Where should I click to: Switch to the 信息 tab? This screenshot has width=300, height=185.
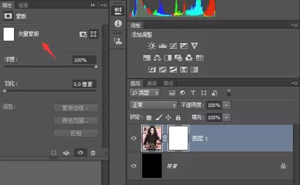(23, 5)
